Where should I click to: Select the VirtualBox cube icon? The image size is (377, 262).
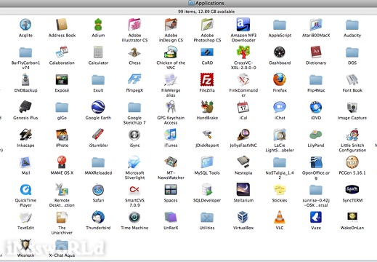point(243,217)
